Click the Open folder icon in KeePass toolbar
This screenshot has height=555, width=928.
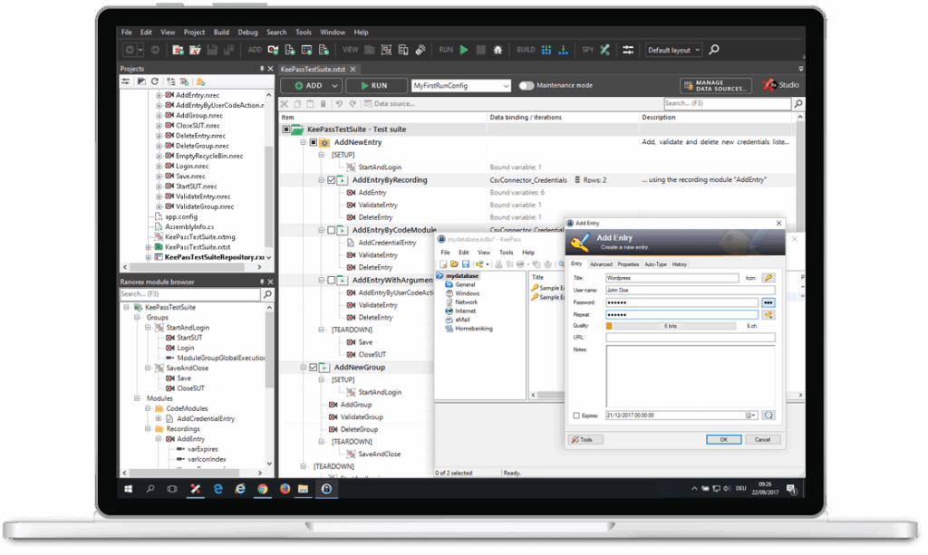pos(455,264)
